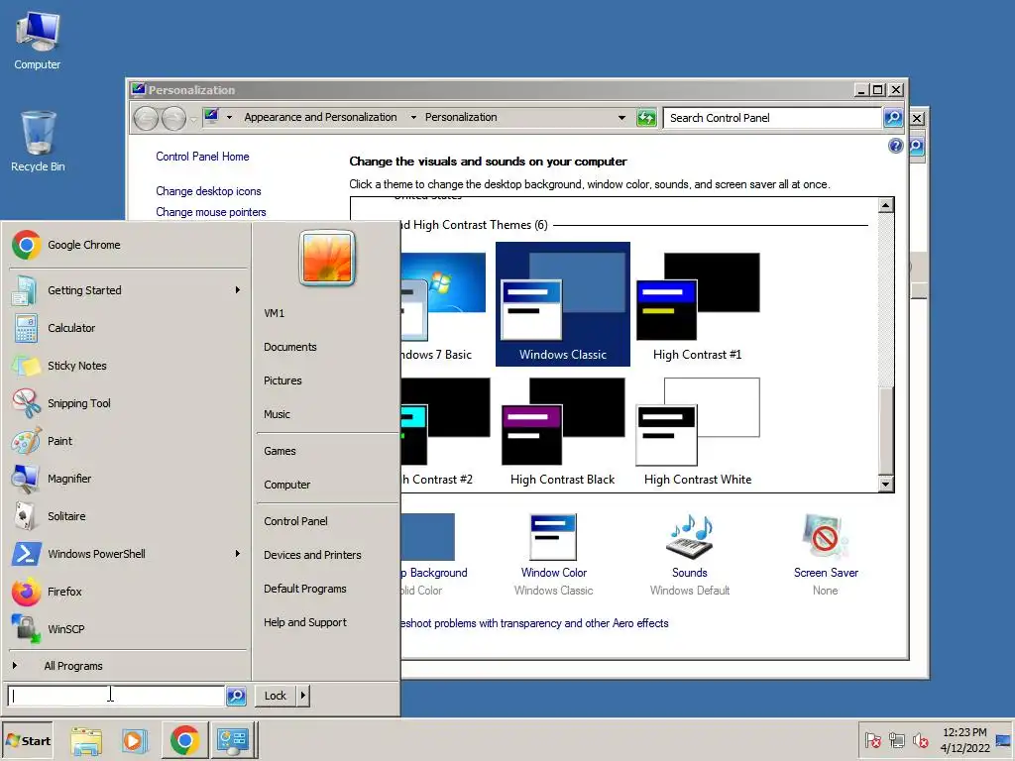Open Recycle Bin on desktop
Viewport: 1015px width, 761px height.
(38, 141)
